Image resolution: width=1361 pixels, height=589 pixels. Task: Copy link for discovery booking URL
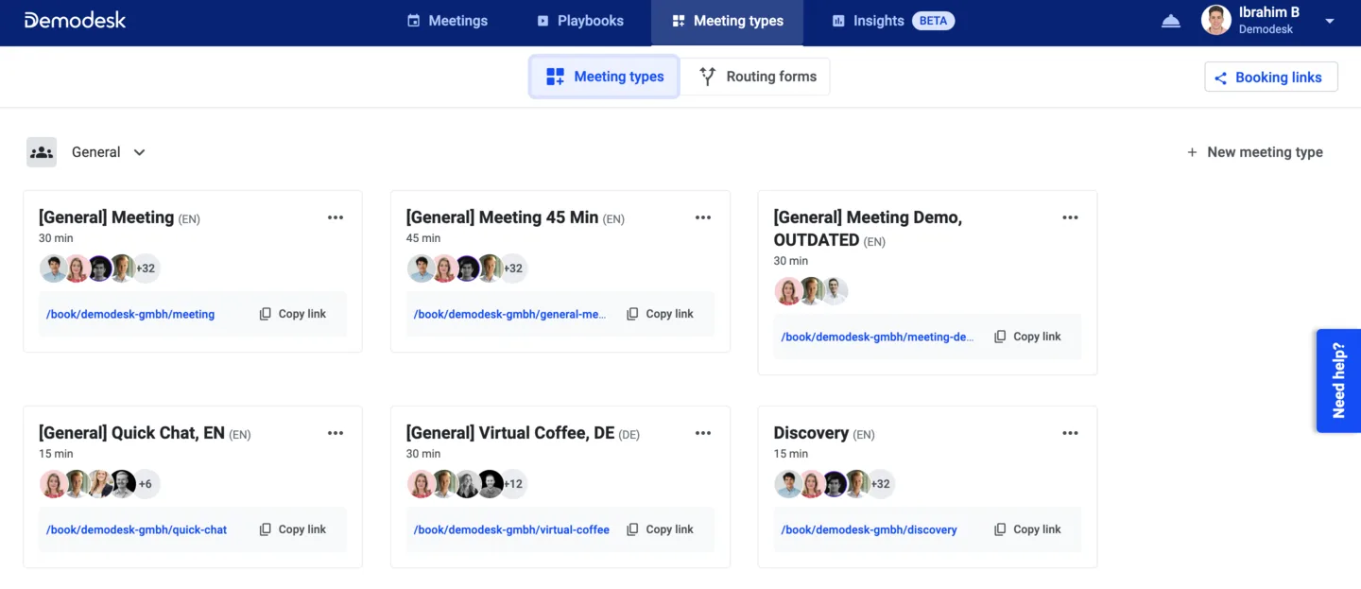pos(1028,529)
